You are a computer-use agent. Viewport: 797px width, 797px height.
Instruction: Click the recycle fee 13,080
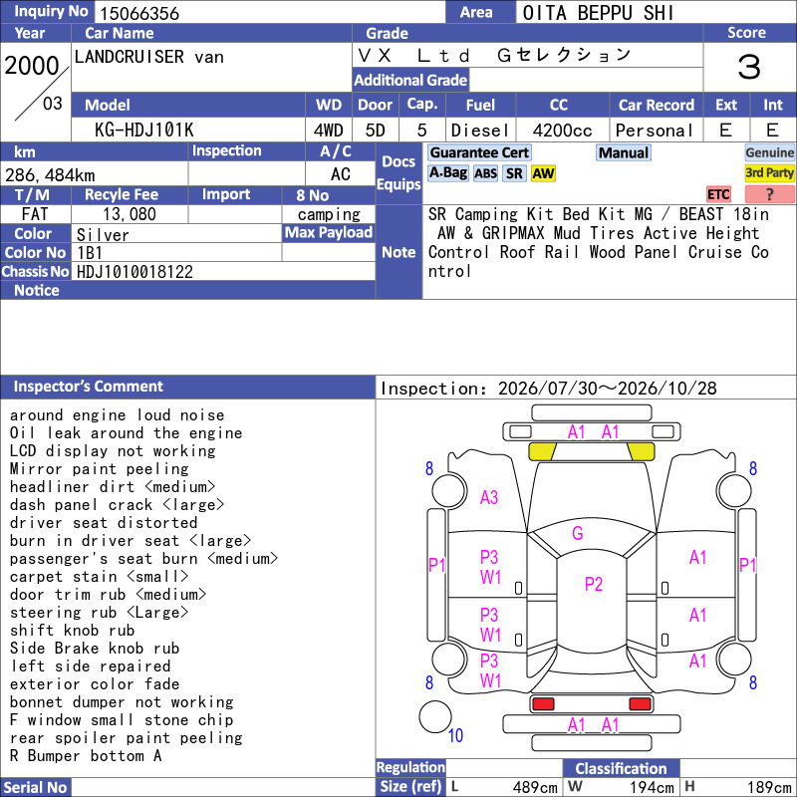tap(130, 214)
